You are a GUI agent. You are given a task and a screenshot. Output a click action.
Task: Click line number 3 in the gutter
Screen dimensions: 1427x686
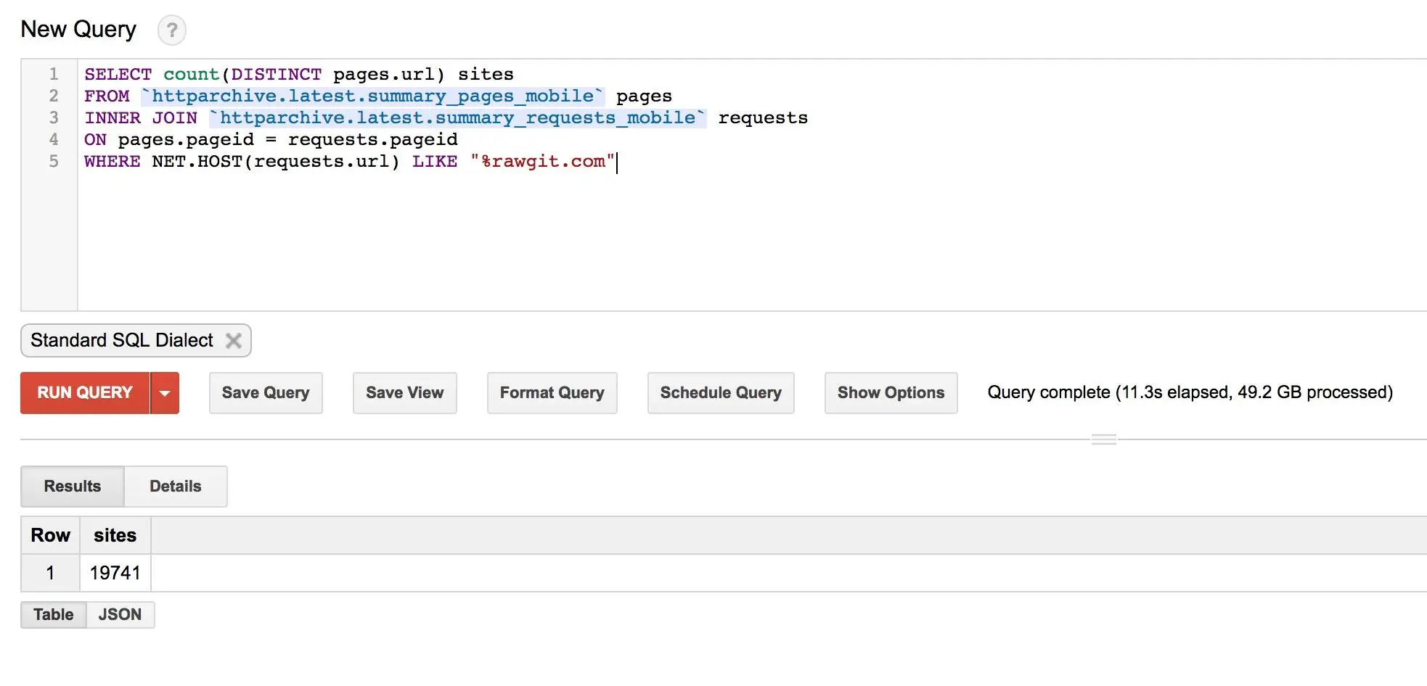pos(54,117)
